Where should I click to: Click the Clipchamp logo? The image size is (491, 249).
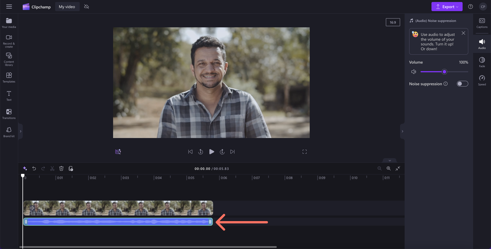click(x=37, y=7)
